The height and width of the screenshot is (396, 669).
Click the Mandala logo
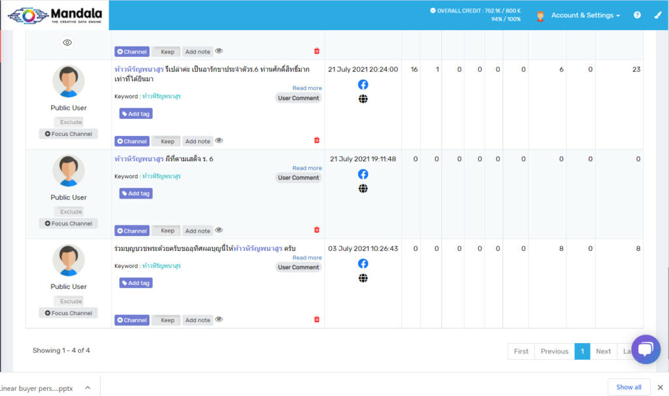(55, 15)
